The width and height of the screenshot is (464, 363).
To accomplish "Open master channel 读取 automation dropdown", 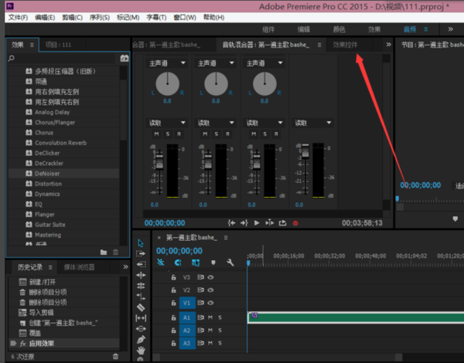I will click(x=312, y=123).
